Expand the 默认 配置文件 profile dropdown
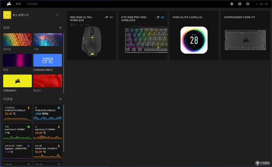Screen dimensions: 272x167 [57, 15]
